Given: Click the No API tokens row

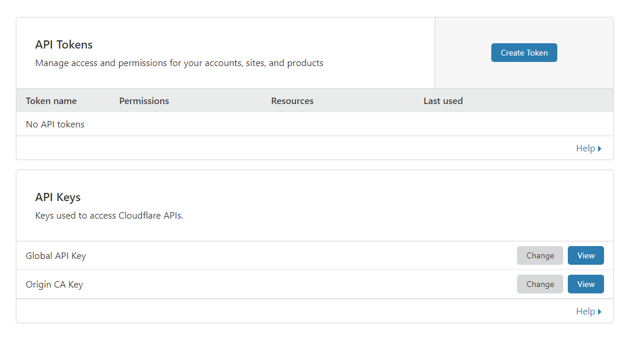Looking at the screenshot, I should pos(55,124).
